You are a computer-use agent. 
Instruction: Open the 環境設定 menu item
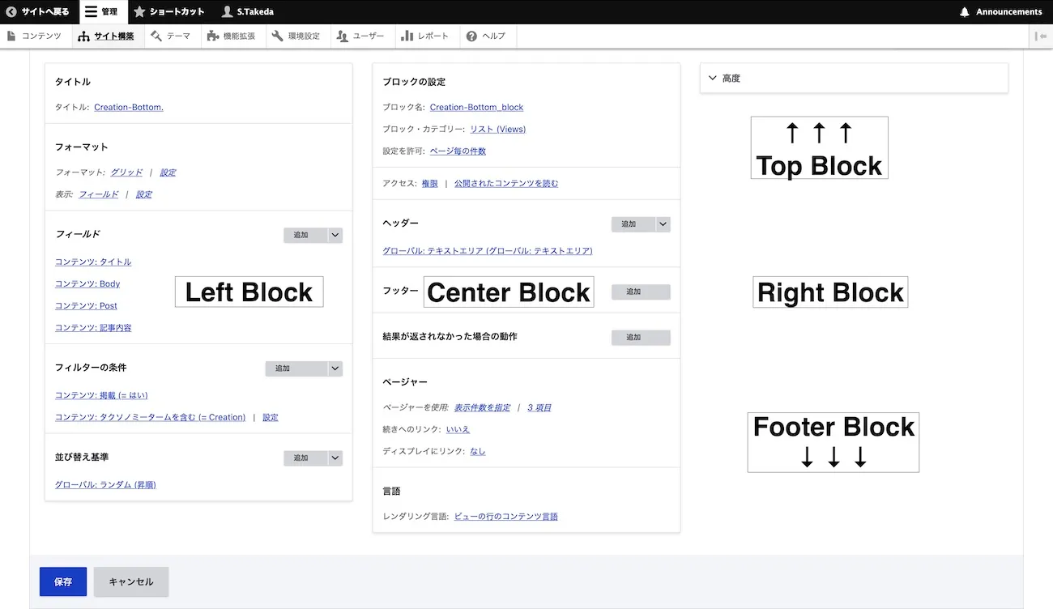tap(298, 36)
